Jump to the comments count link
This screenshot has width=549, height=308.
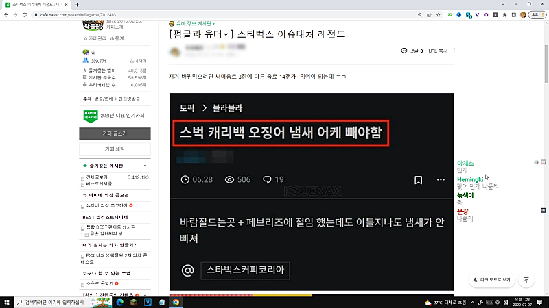412,51
